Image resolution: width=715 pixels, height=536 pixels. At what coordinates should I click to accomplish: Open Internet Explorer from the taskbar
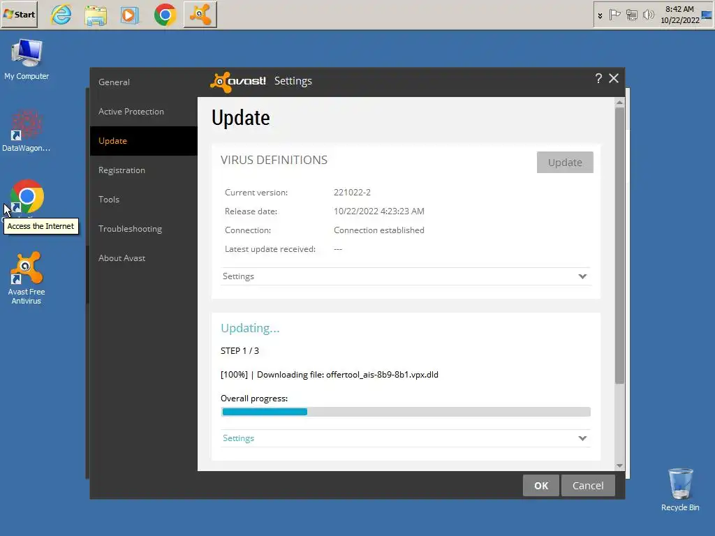[61, 15]
